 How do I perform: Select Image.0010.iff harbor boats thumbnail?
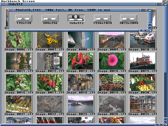point(143,39)
